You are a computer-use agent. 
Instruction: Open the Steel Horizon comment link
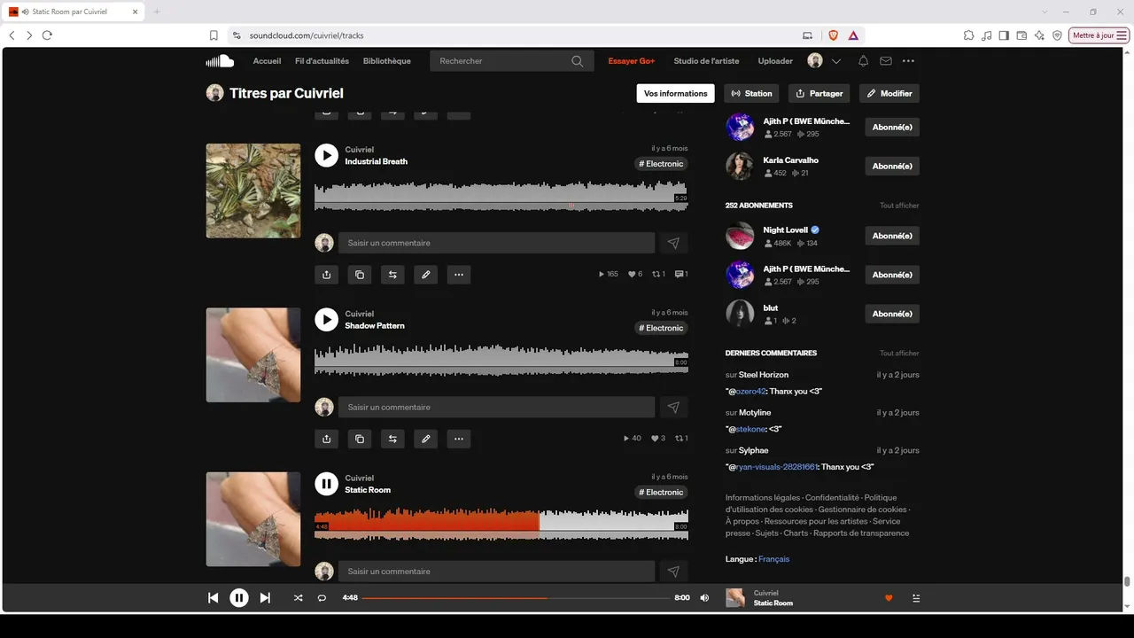coord(764,375)
